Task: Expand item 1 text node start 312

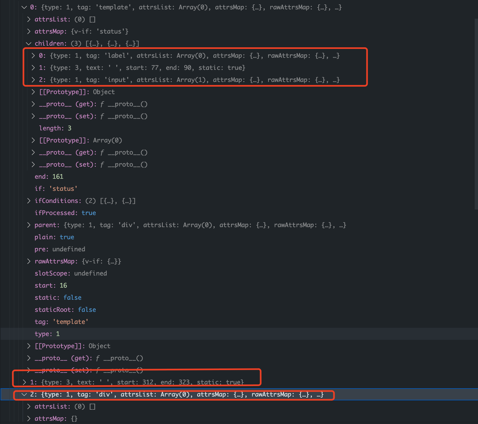Action: pos(24,382)
